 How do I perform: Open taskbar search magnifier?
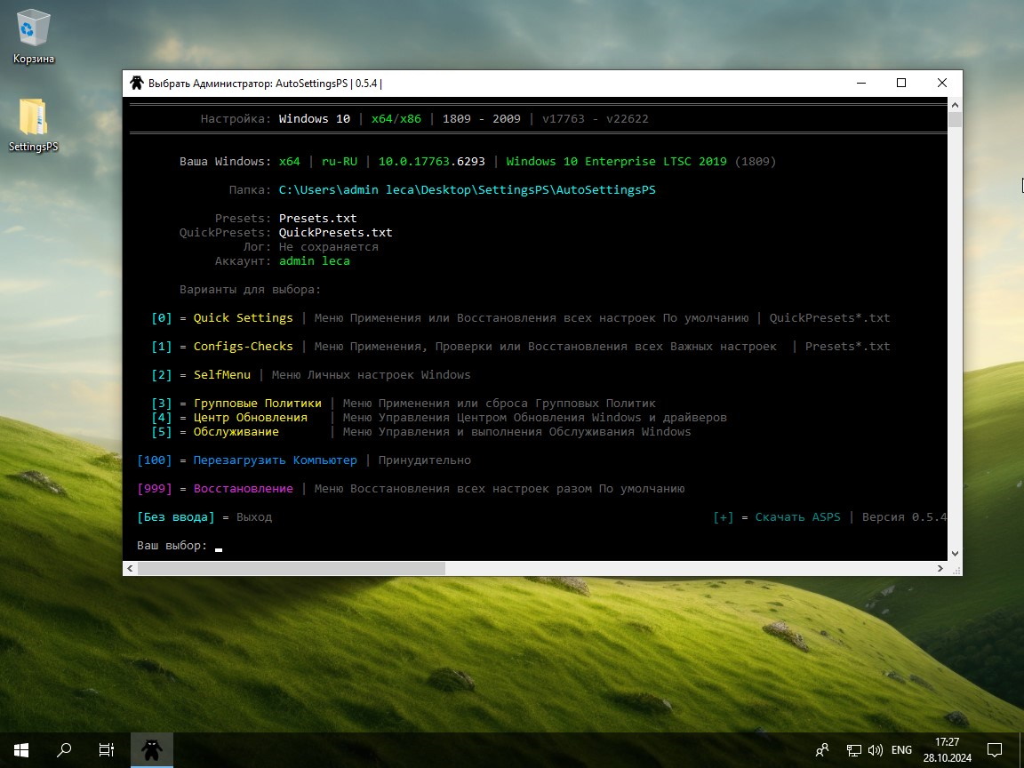click(x=64, y=749)
